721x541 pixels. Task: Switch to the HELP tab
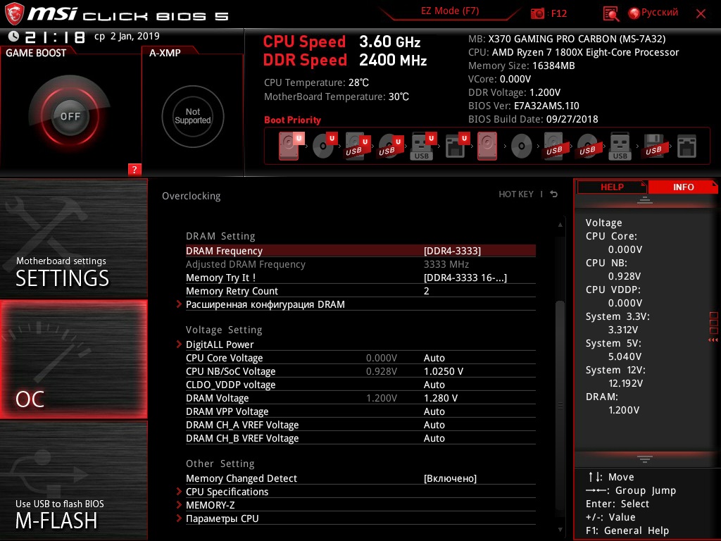[612, 187]
